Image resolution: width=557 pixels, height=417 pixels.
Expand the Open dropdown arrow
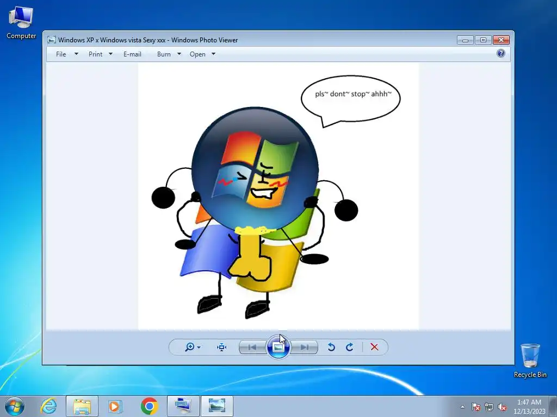[213, 54]
